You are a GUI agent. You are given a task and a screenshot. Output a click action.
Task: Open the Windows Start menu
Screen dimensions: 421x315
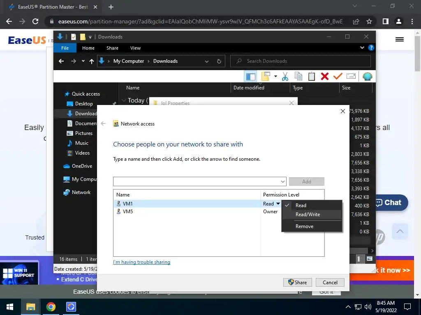point(10,307)
